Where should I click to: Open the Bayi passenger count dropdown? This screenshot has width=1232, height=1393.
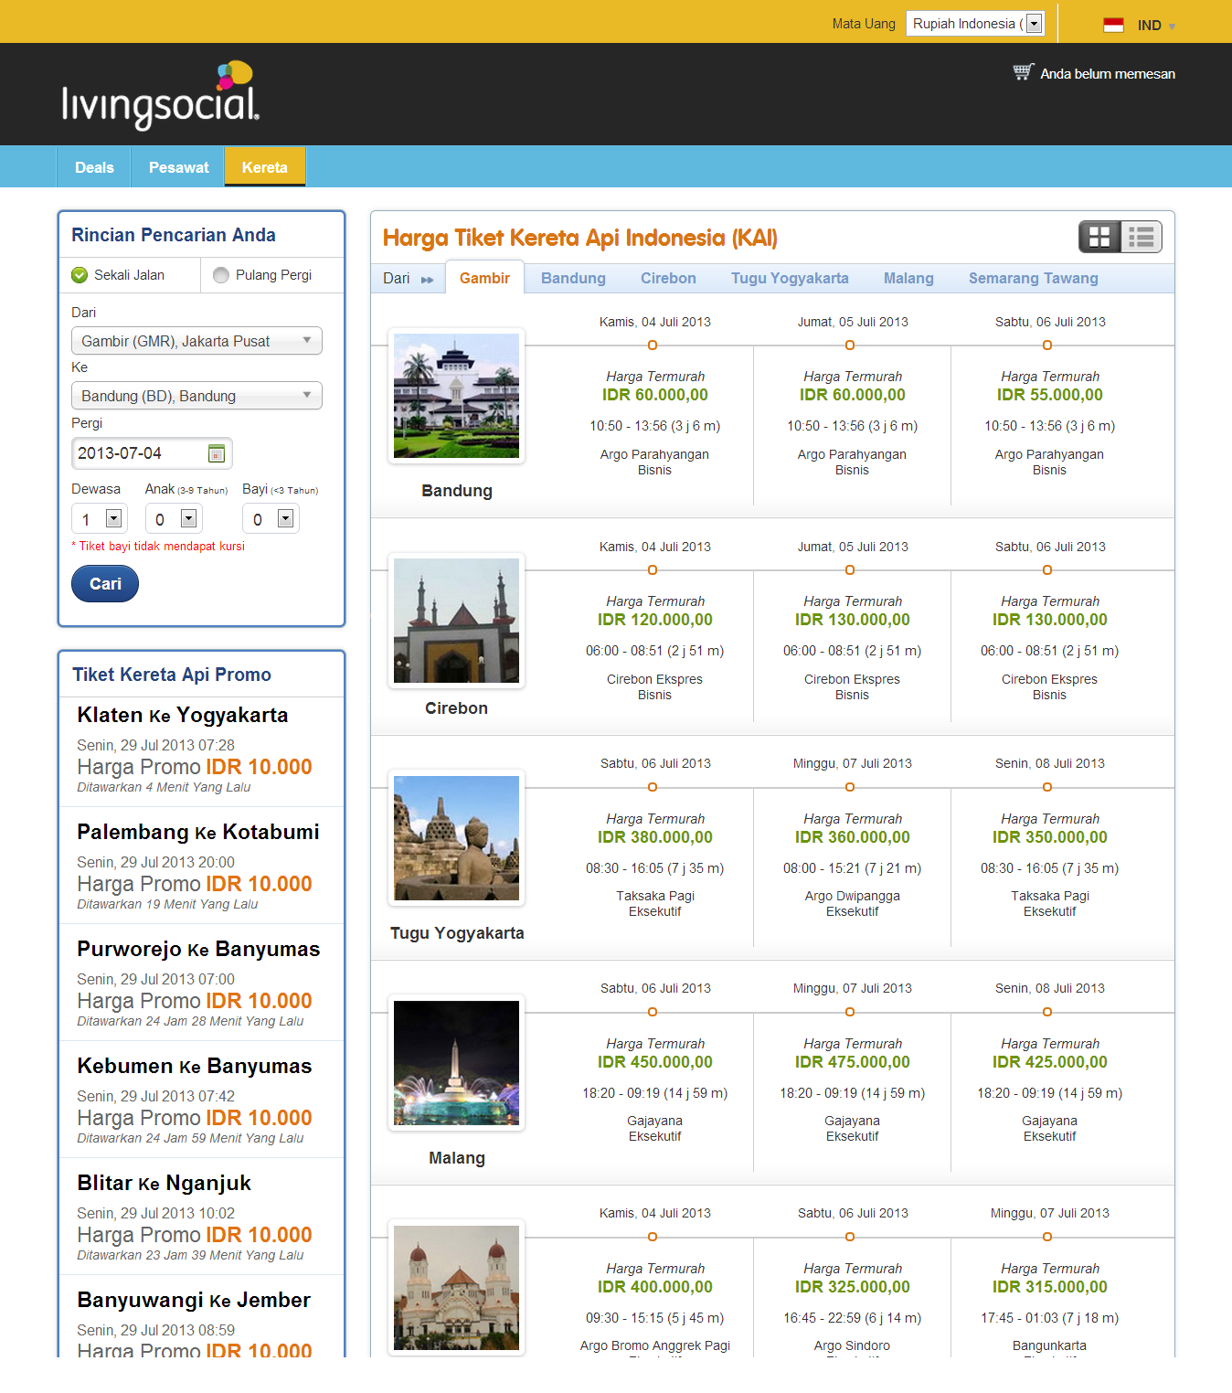pos(271,519)
